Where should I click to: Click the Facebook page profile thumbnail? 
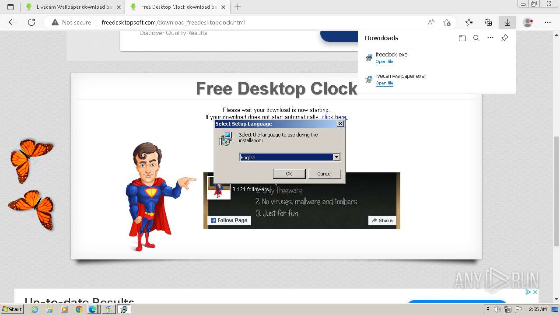coord(218,188)
